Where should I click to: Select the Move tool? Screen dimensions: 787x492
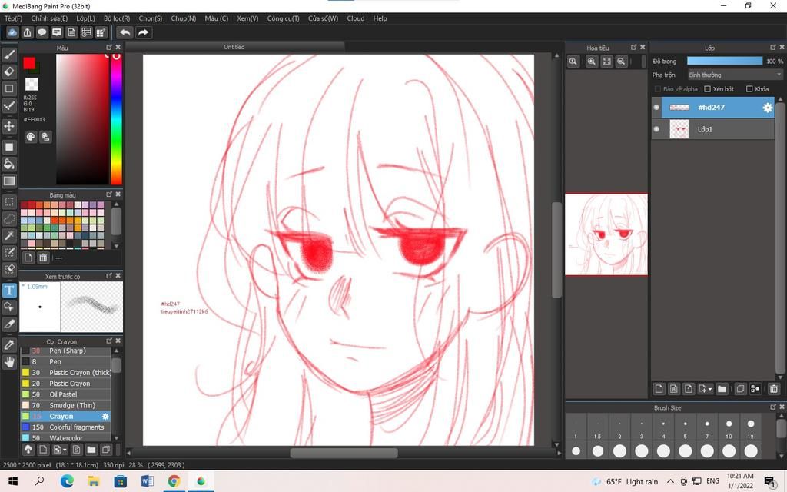[9, 125]
